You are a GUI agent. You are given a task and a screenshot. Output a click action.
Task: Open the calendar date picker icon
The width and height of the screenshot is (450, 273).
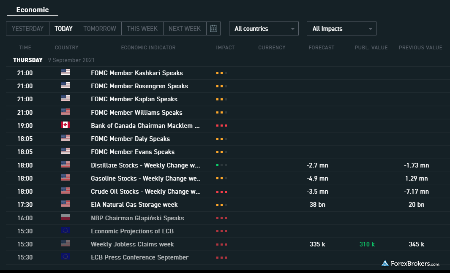213,29
